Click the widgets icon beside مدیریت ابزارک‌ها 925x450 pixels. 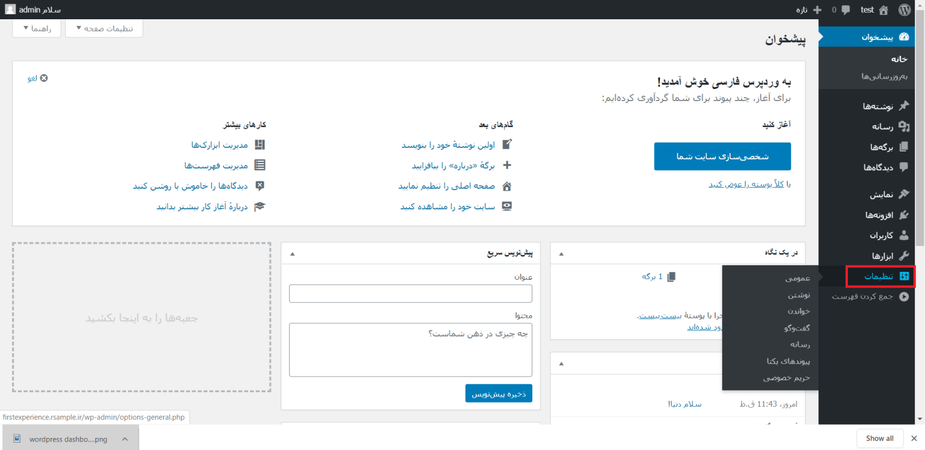click(x=260, y=144)
